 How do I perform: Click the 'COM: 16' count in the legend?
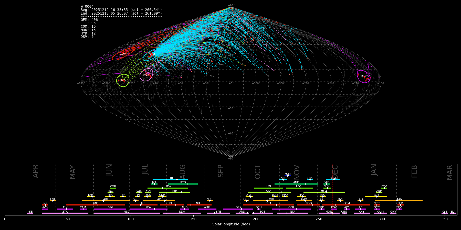(88, 27)
